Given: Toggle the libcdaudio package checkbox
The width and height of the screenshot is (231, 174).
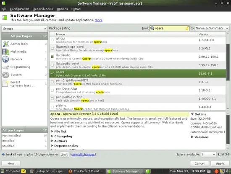Looking at the screenshot, I should point(52,56).
